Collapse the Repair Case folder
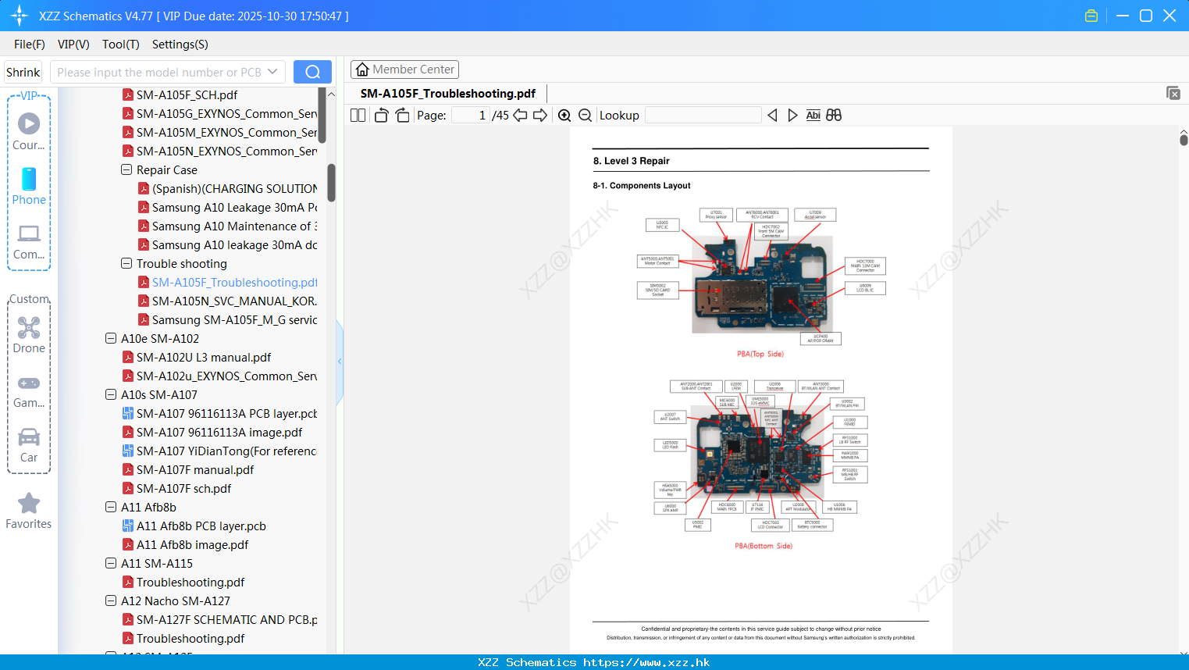The height and width of the screenshot is (670, 1189). click(x=126, y=169)
